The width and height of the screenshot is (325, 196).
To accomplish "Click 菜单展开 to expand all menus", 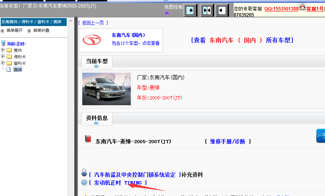I will pos(14,30).
